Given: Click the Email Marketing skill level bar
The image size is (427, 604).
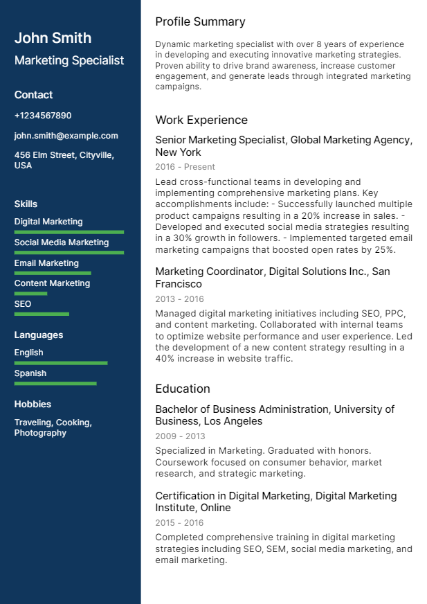Looking at the screenshot, I should click(53, 273).
